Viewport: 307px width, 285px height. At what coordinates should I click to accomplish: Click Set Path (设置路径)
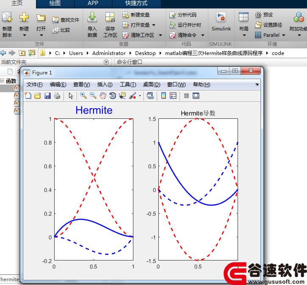pos(268,25)
